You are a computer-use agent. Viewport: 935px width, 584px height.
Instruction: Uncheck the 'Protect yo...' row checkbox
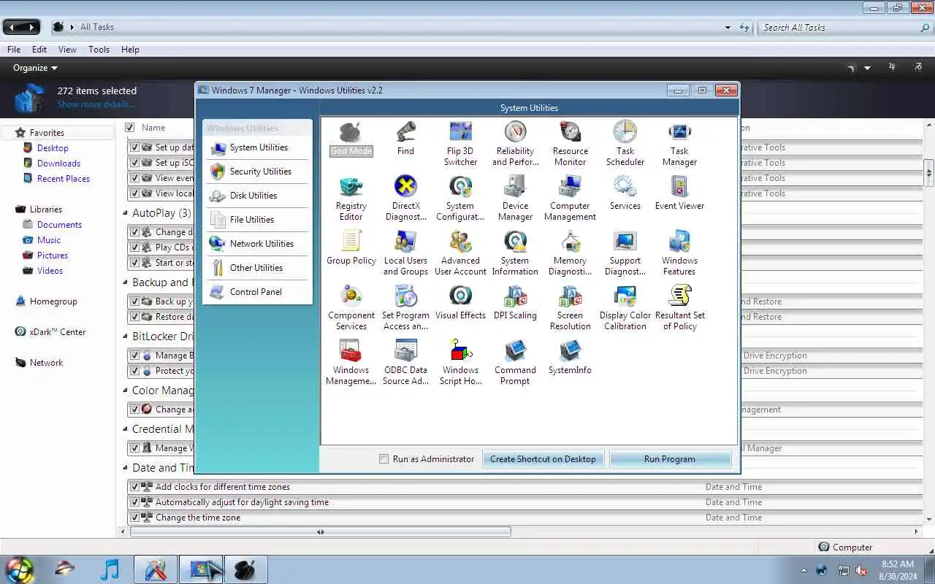pyautogui.click(x=134, y=371)
